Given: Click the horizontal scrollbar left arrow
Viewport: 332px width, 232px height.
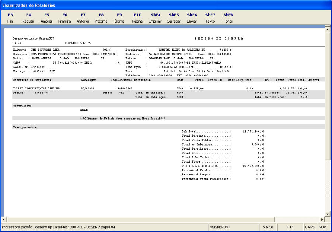Looking at the screenshot, I should click(4, 219).
